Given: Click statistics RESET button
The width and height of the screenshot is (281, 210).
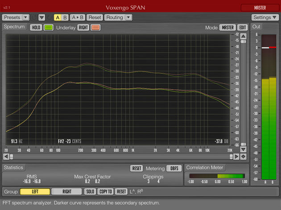Looking at the screenshot, I should 136,168.
